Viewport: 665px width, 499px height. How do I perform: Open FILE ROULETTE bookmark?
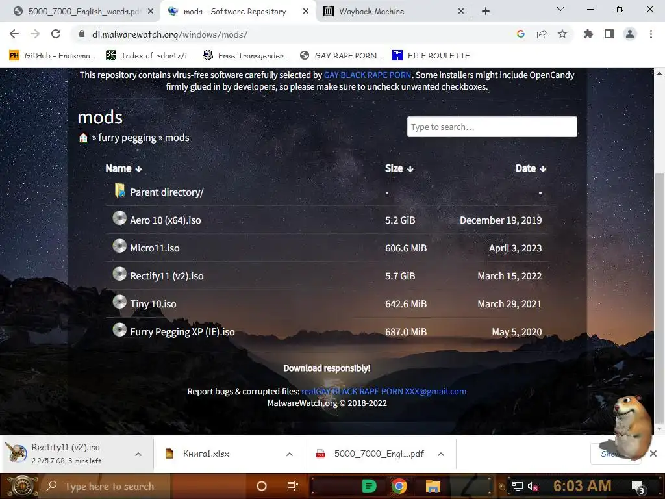pyautogui.click(x=431, y=56)
